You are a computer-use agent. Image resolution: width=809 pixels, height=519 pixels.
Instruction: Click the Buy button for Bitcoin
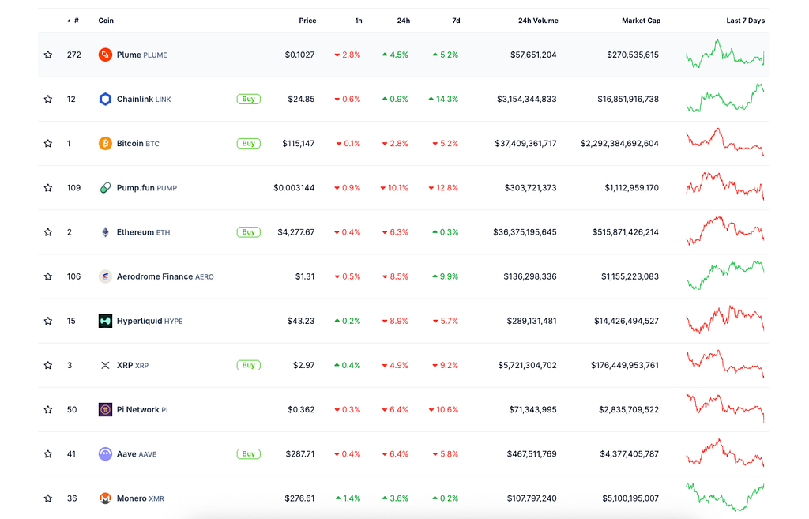[x=249, y=144]
